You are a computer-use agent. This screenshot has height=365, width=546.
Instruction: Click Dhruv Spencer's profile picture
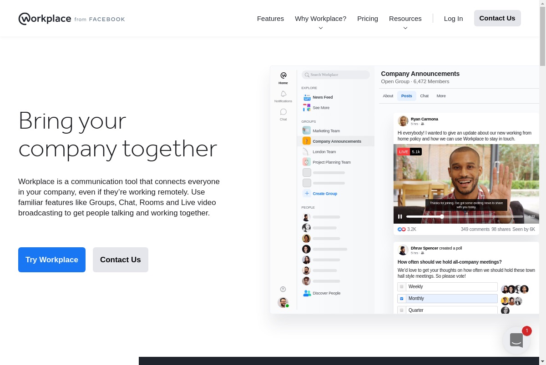(403, 250)
